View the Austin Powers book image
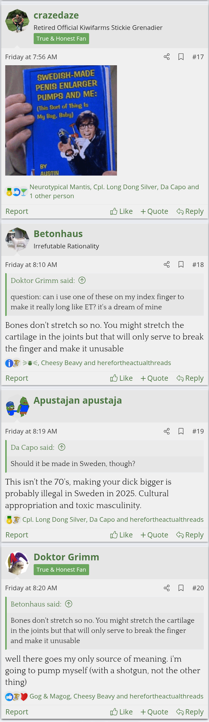 pyautogui.click(x=61, y=120)
